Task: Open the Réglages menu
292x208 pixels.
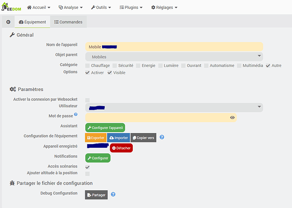Action: coord(164,7)
